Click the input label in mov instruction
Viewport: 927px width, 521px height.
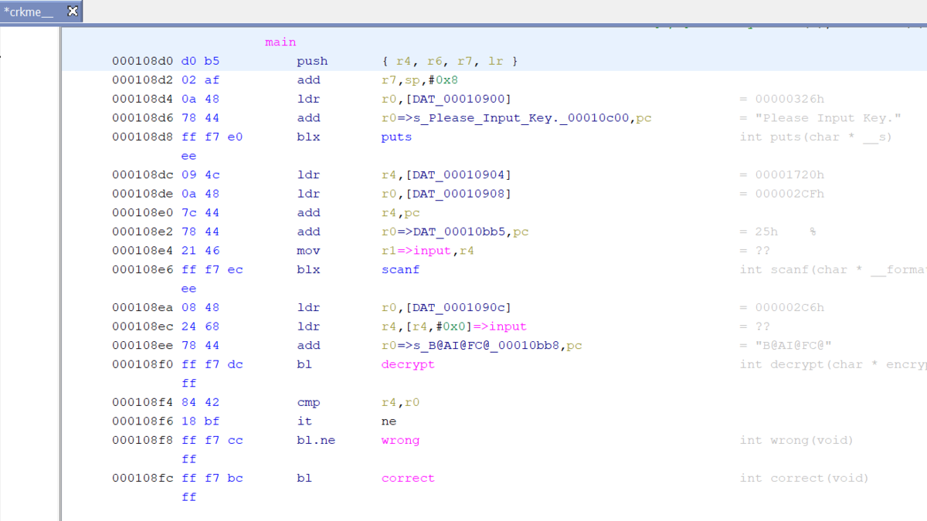(433, 251)
